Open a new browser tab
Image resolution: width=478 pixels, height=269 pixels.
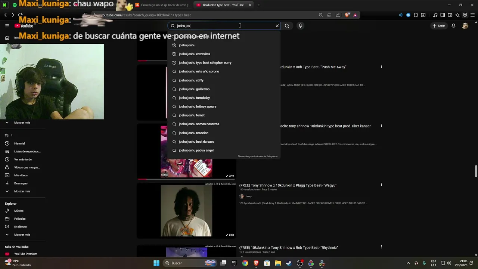pos(259,5)
